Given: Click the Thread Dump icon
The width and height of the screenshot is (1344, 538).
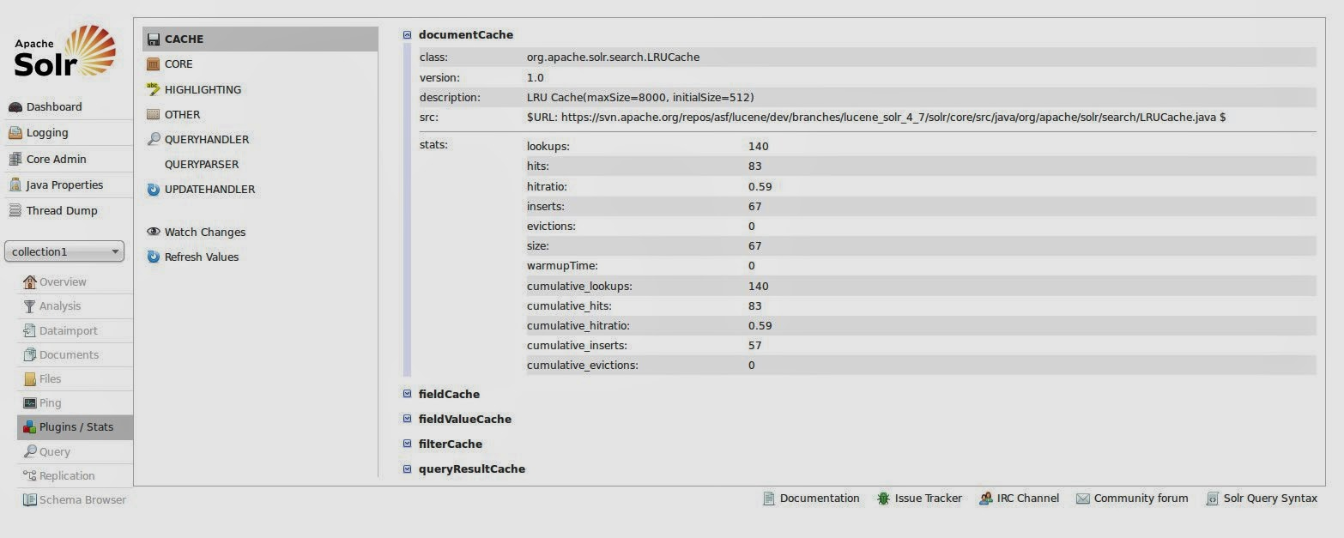Looking at the screenshot, I should point(15,210).
